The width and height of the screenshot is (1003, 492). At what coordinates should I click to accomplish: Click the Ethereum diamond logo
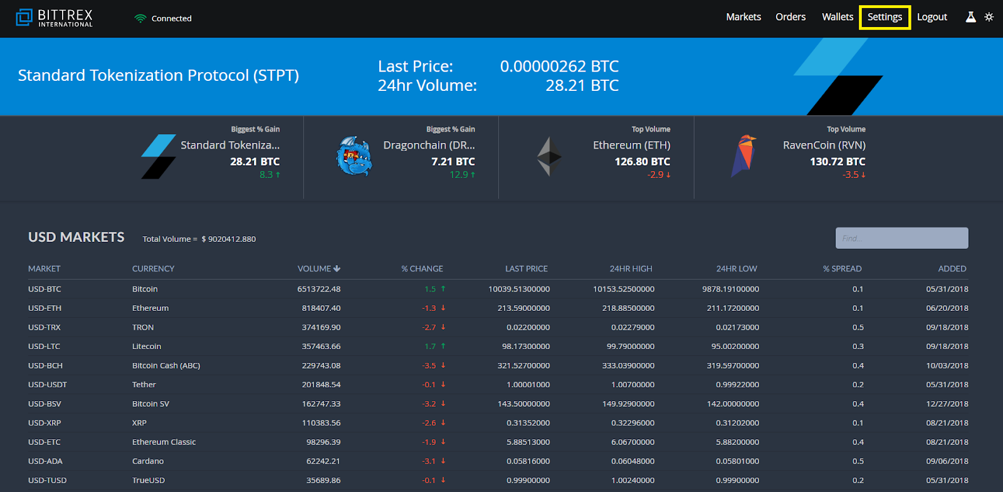pos(550,156)
